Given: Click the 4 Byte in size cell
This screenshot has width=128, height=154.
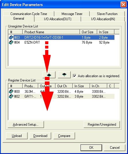Looking at the screenshot, I should point(79,91).
